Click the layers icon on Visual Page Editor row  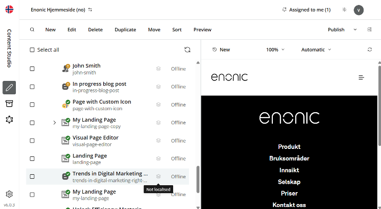(x=158, y=140)
